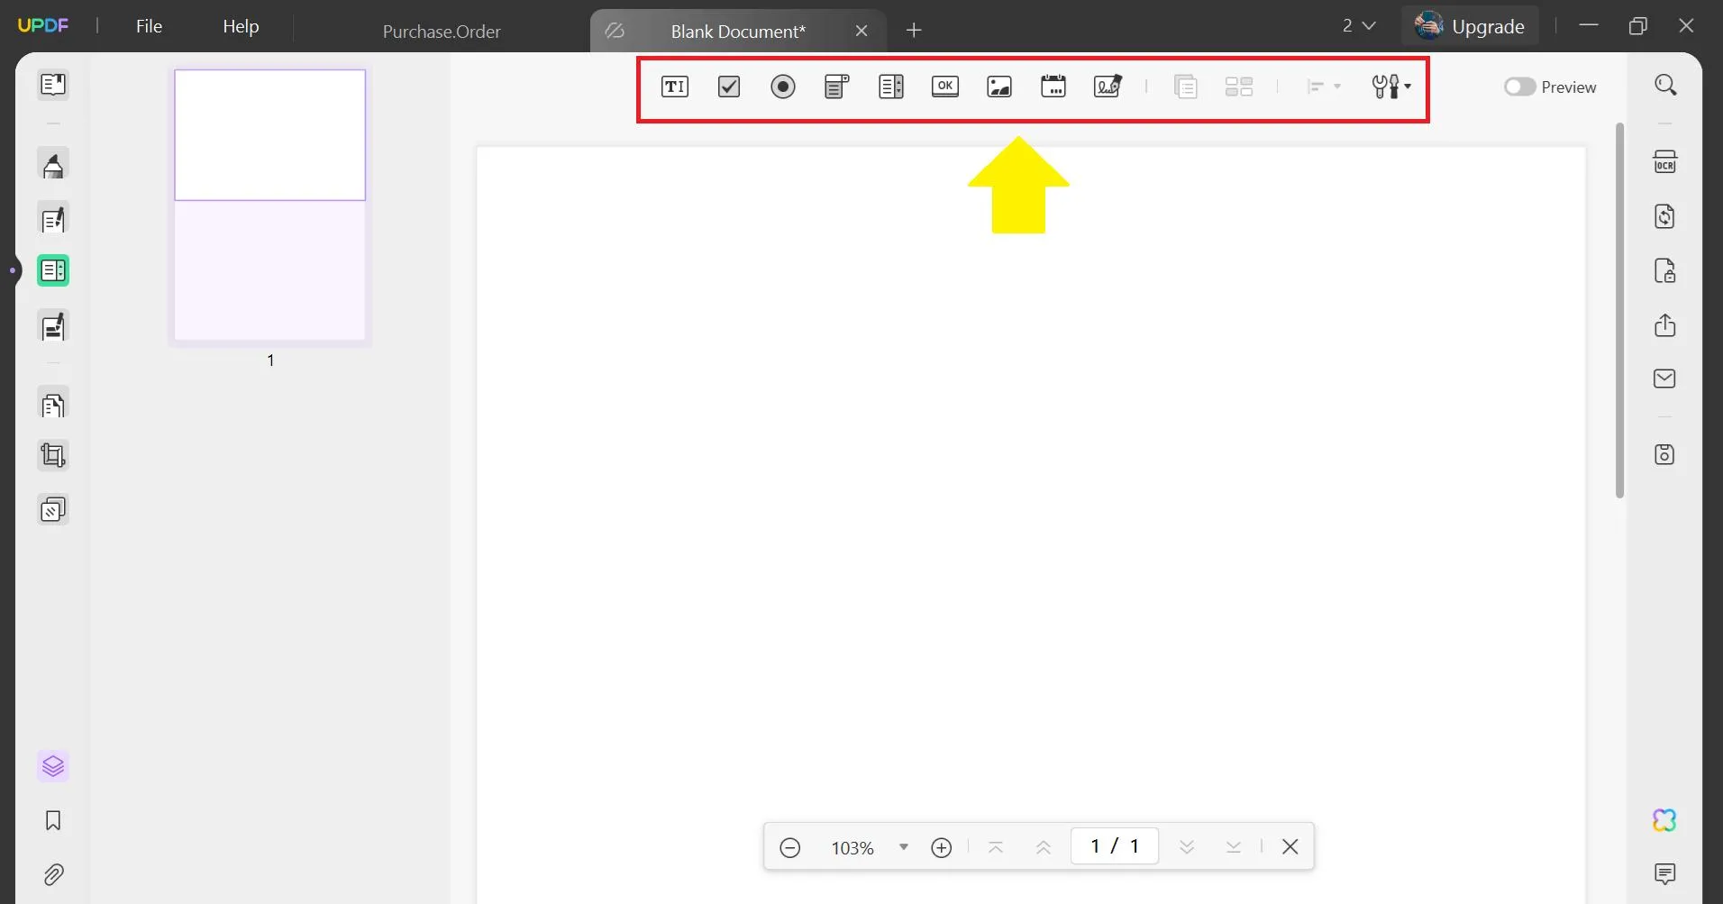Open the align fields dropdown
Image resolution: width=1723 pixels, height=904 pixels.
[1323, 87]
